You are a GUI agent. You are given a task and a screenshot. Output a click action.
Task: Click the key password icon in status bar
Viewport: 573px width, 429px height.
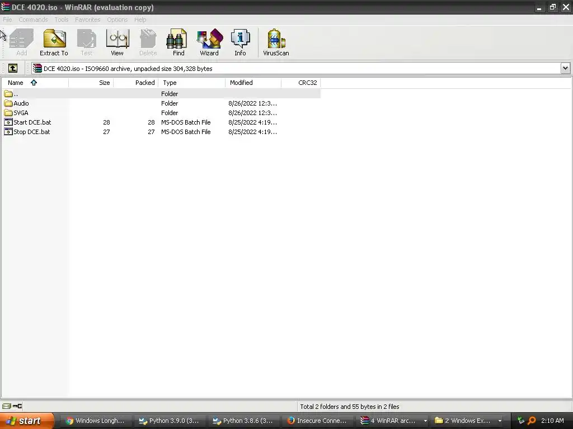[17, 406]
